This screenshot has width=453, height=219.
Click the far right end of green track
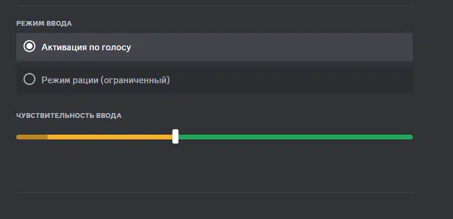click(410, 137)
